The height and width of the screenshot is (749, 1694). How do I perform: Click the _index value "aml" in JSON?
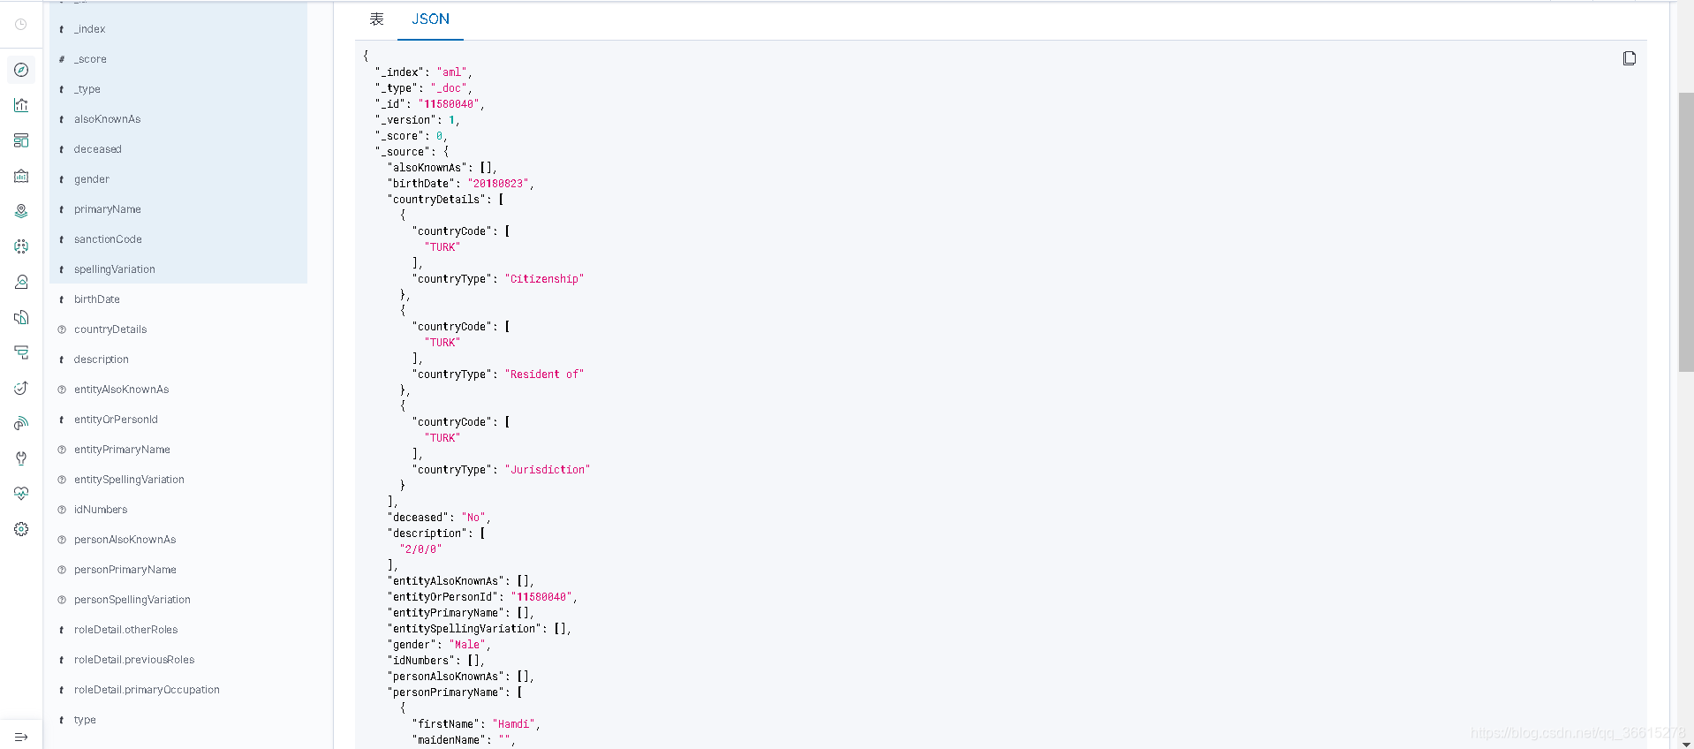[452, 72]
